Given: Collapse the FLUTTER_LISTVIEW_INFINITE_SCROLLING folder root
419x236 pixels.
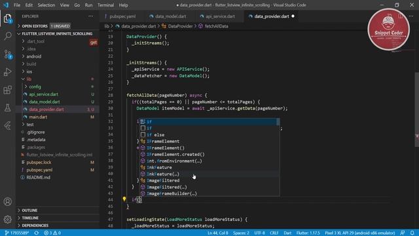Looking at the screenshot, I should click(x=58, y=33).
